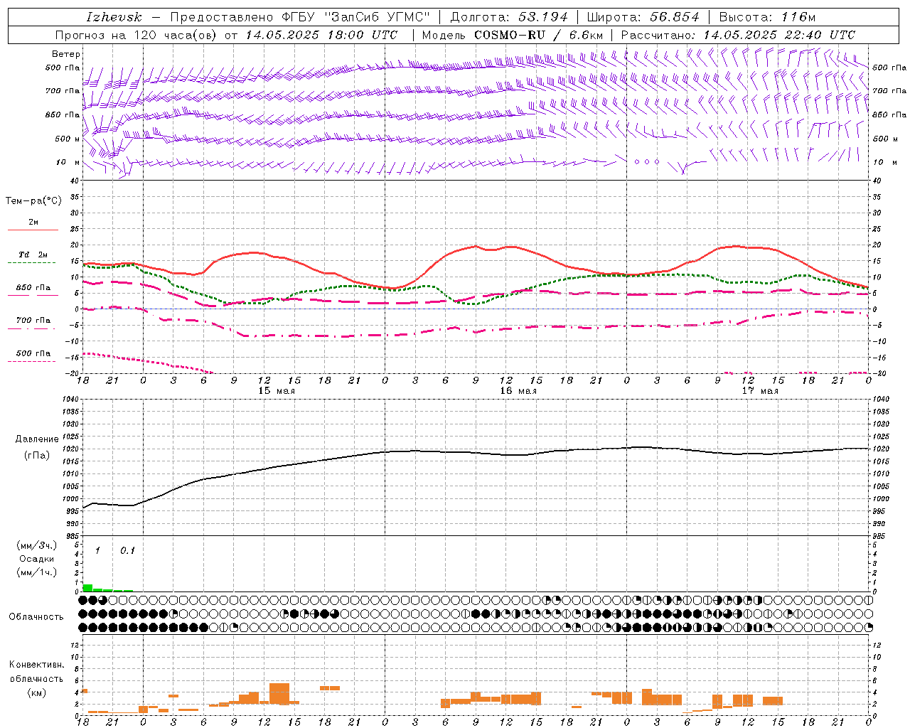Click the '(мм/1ч.)' precipitation unit label
The image size is (910, 728).
coord(37,572)
